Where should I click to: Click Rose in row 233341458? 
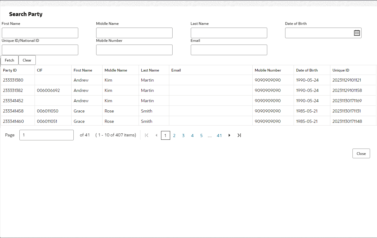pos(109,111)
